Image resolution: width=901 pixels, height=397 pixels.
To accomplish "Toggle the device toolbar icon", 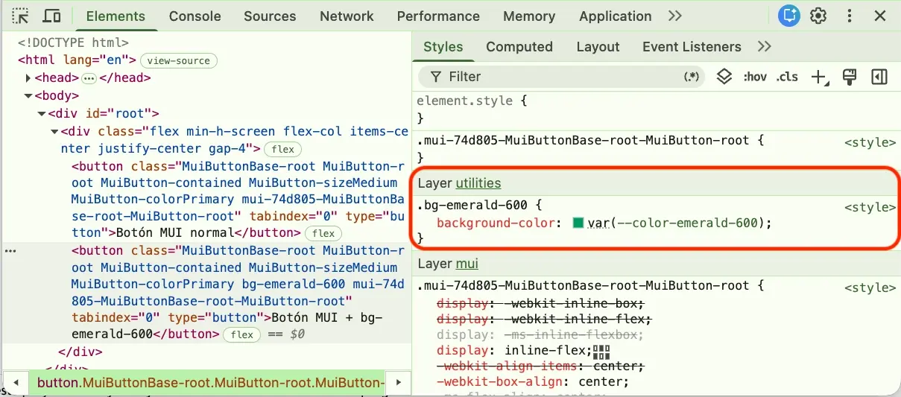I will click(51, 16).
